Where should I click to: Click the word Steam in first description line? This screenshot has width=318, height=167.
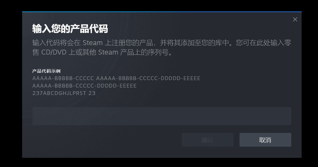(93, 43)
